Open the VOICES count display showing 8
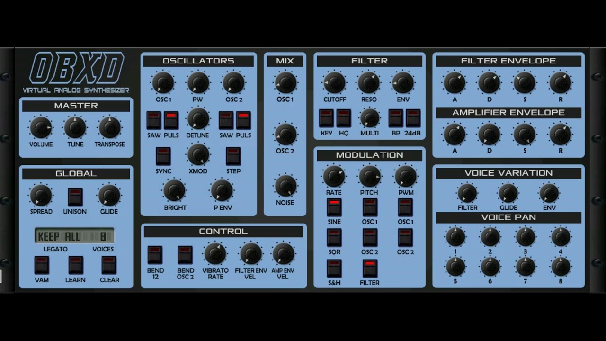This screenshot has height=341, width=606. point(103,236)
